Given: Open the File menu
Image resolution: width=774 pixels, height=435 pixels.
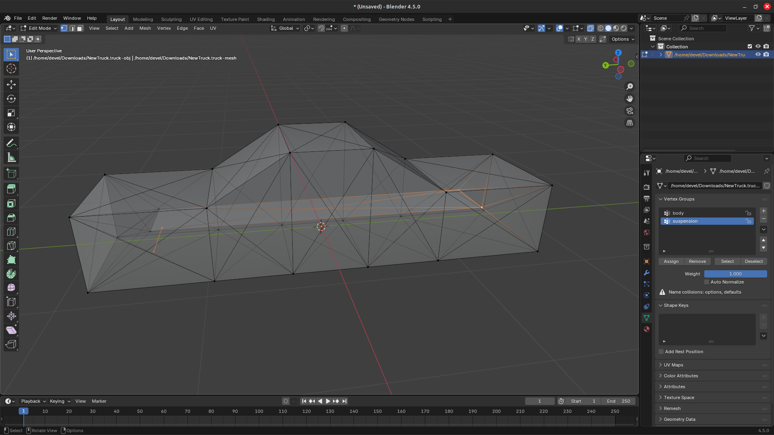Looking at the screenshot, I should tap(18, 18).
